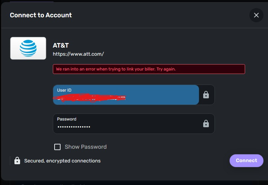
Task: Click the User ID field label
Action: click(64, 90)
